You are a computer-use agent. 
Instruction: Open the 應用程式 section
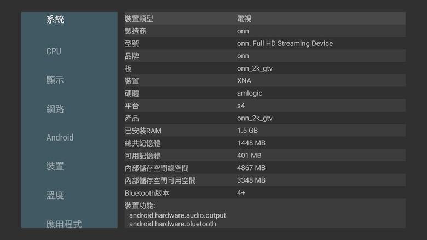[64, 224]
